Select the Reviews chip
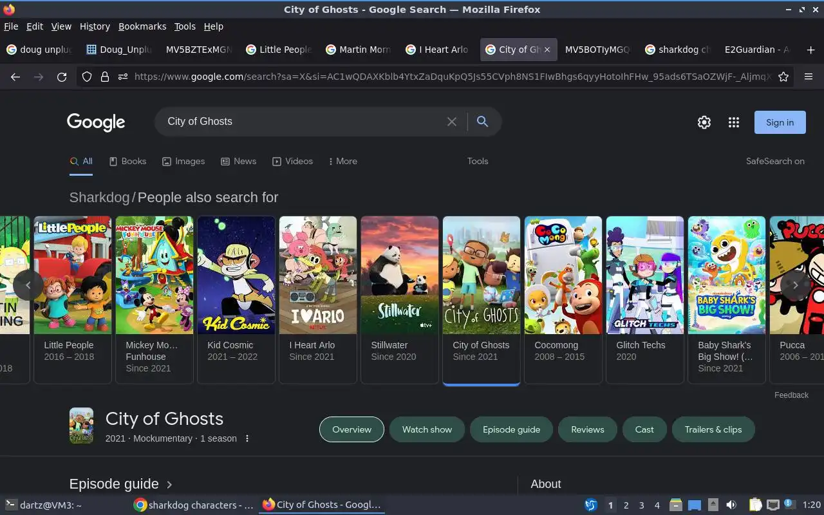Viewport: 824px width, 515px height. pyautogui.click(x=588, y=429)
